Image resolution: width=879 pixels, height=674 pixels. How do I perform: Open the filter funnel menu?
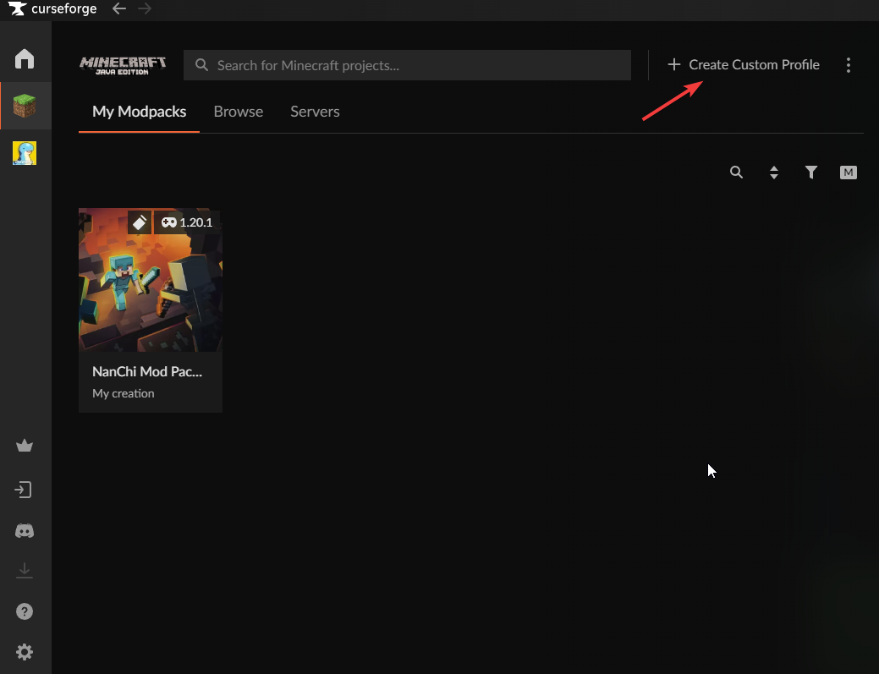point(810,173)
